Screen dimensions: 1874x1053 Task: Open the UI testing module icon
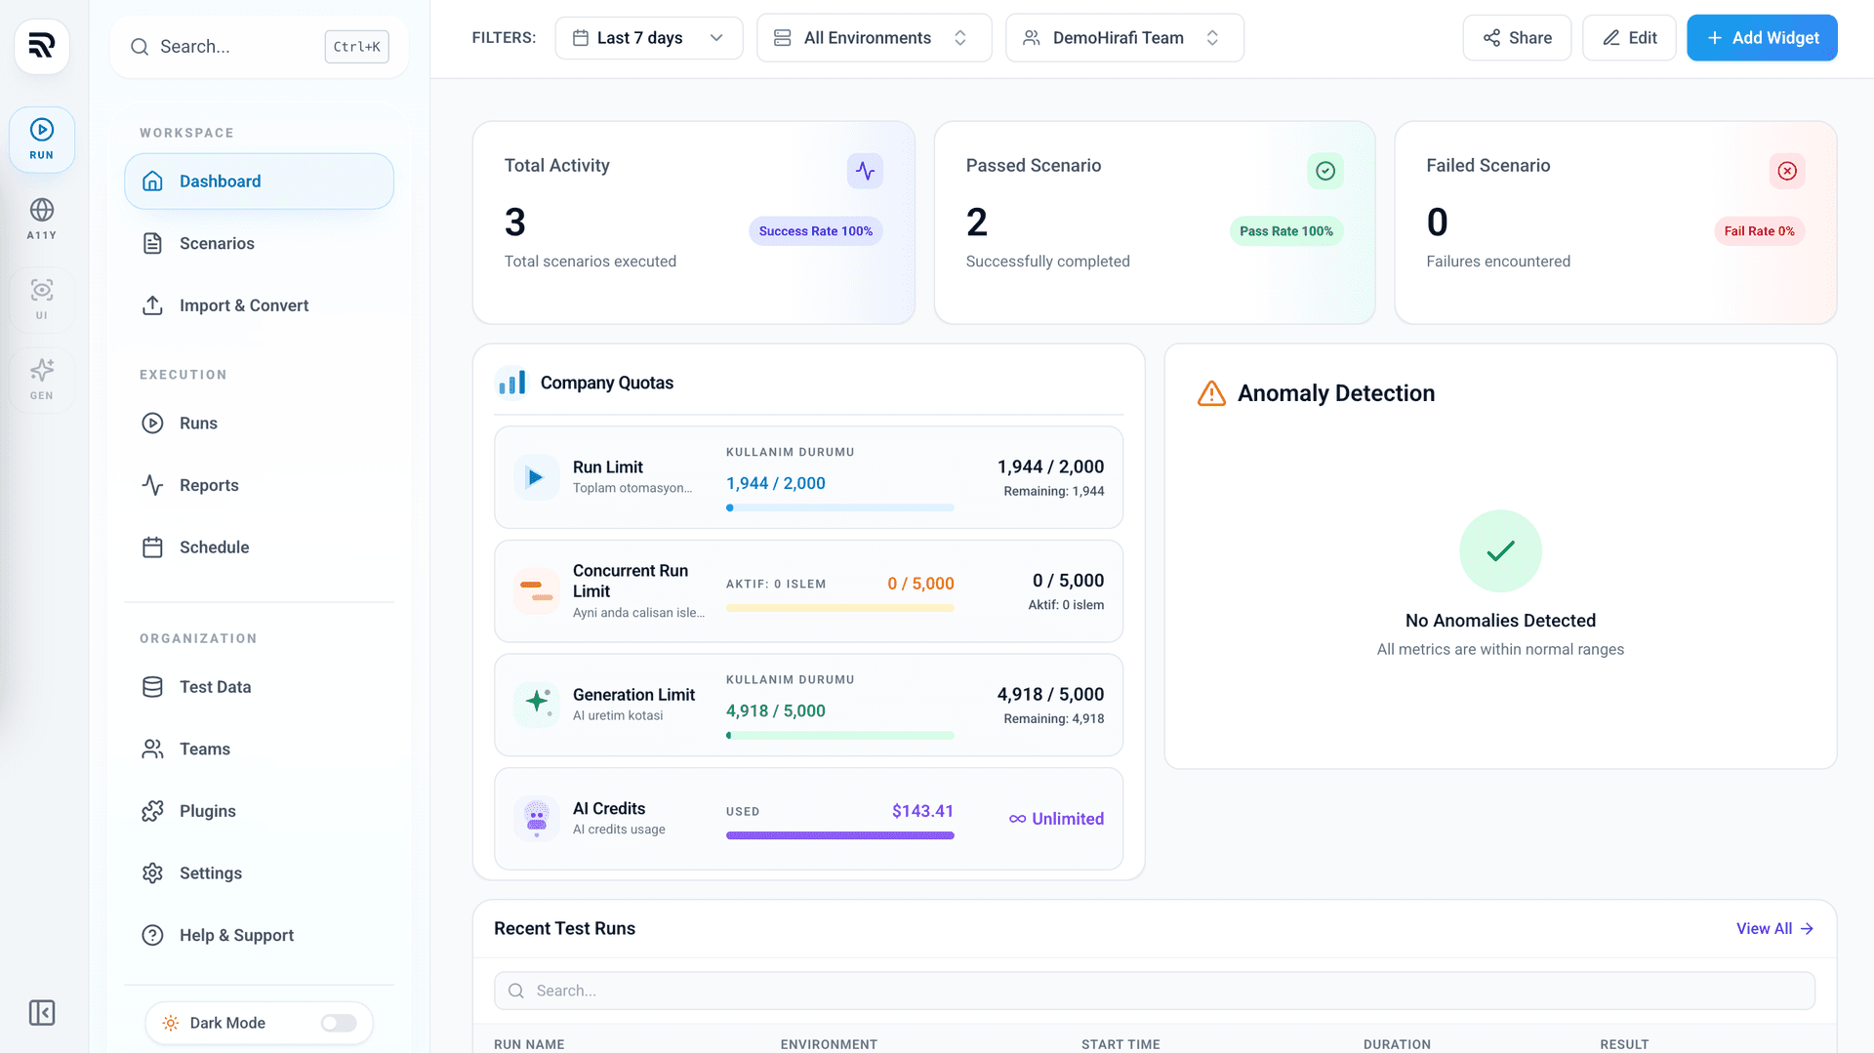point(42,300)
